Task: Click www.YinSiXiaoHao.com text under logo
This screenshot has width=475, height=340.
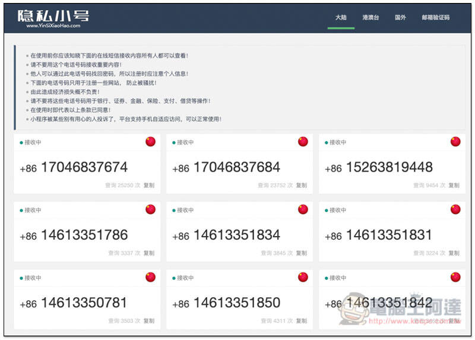Action: (x=53, y=26)
